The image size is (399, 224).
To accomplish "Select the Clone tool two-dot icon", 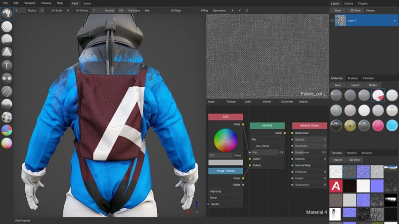I will pyautogui.click(x=7, y=78).
